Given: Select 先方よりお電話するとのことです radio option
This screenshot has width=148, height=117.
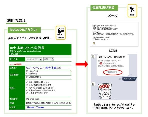Looking at the screenshot, I should [27, 88].
